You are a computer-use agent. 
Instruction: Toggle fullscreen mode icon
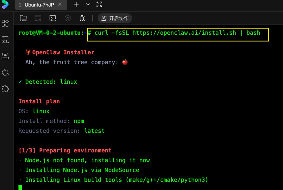[99, 4]
